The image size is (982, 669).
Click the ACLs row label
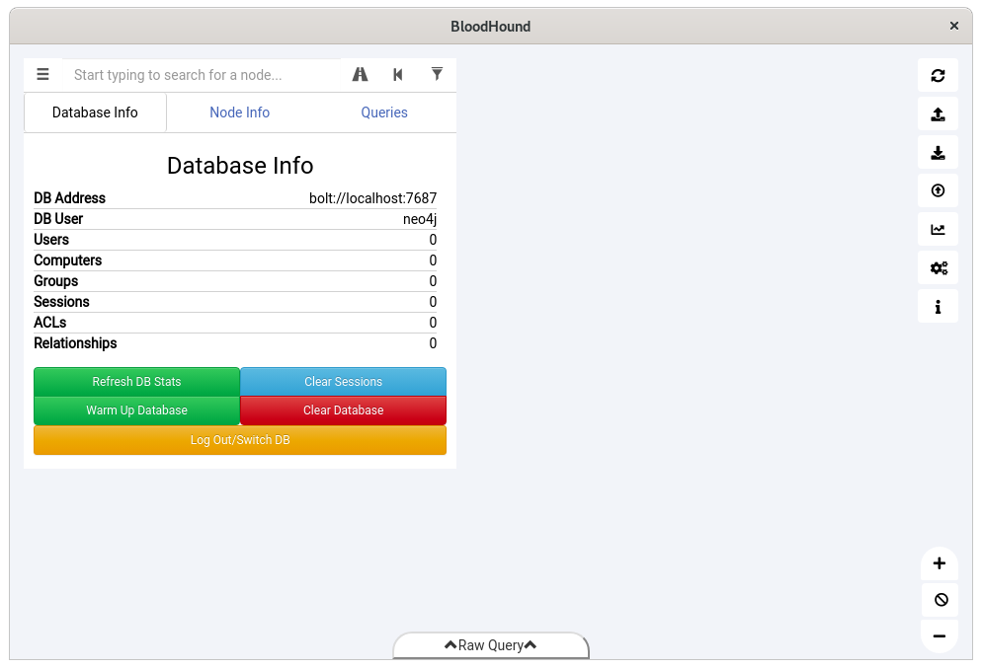[x=50, y=322]
